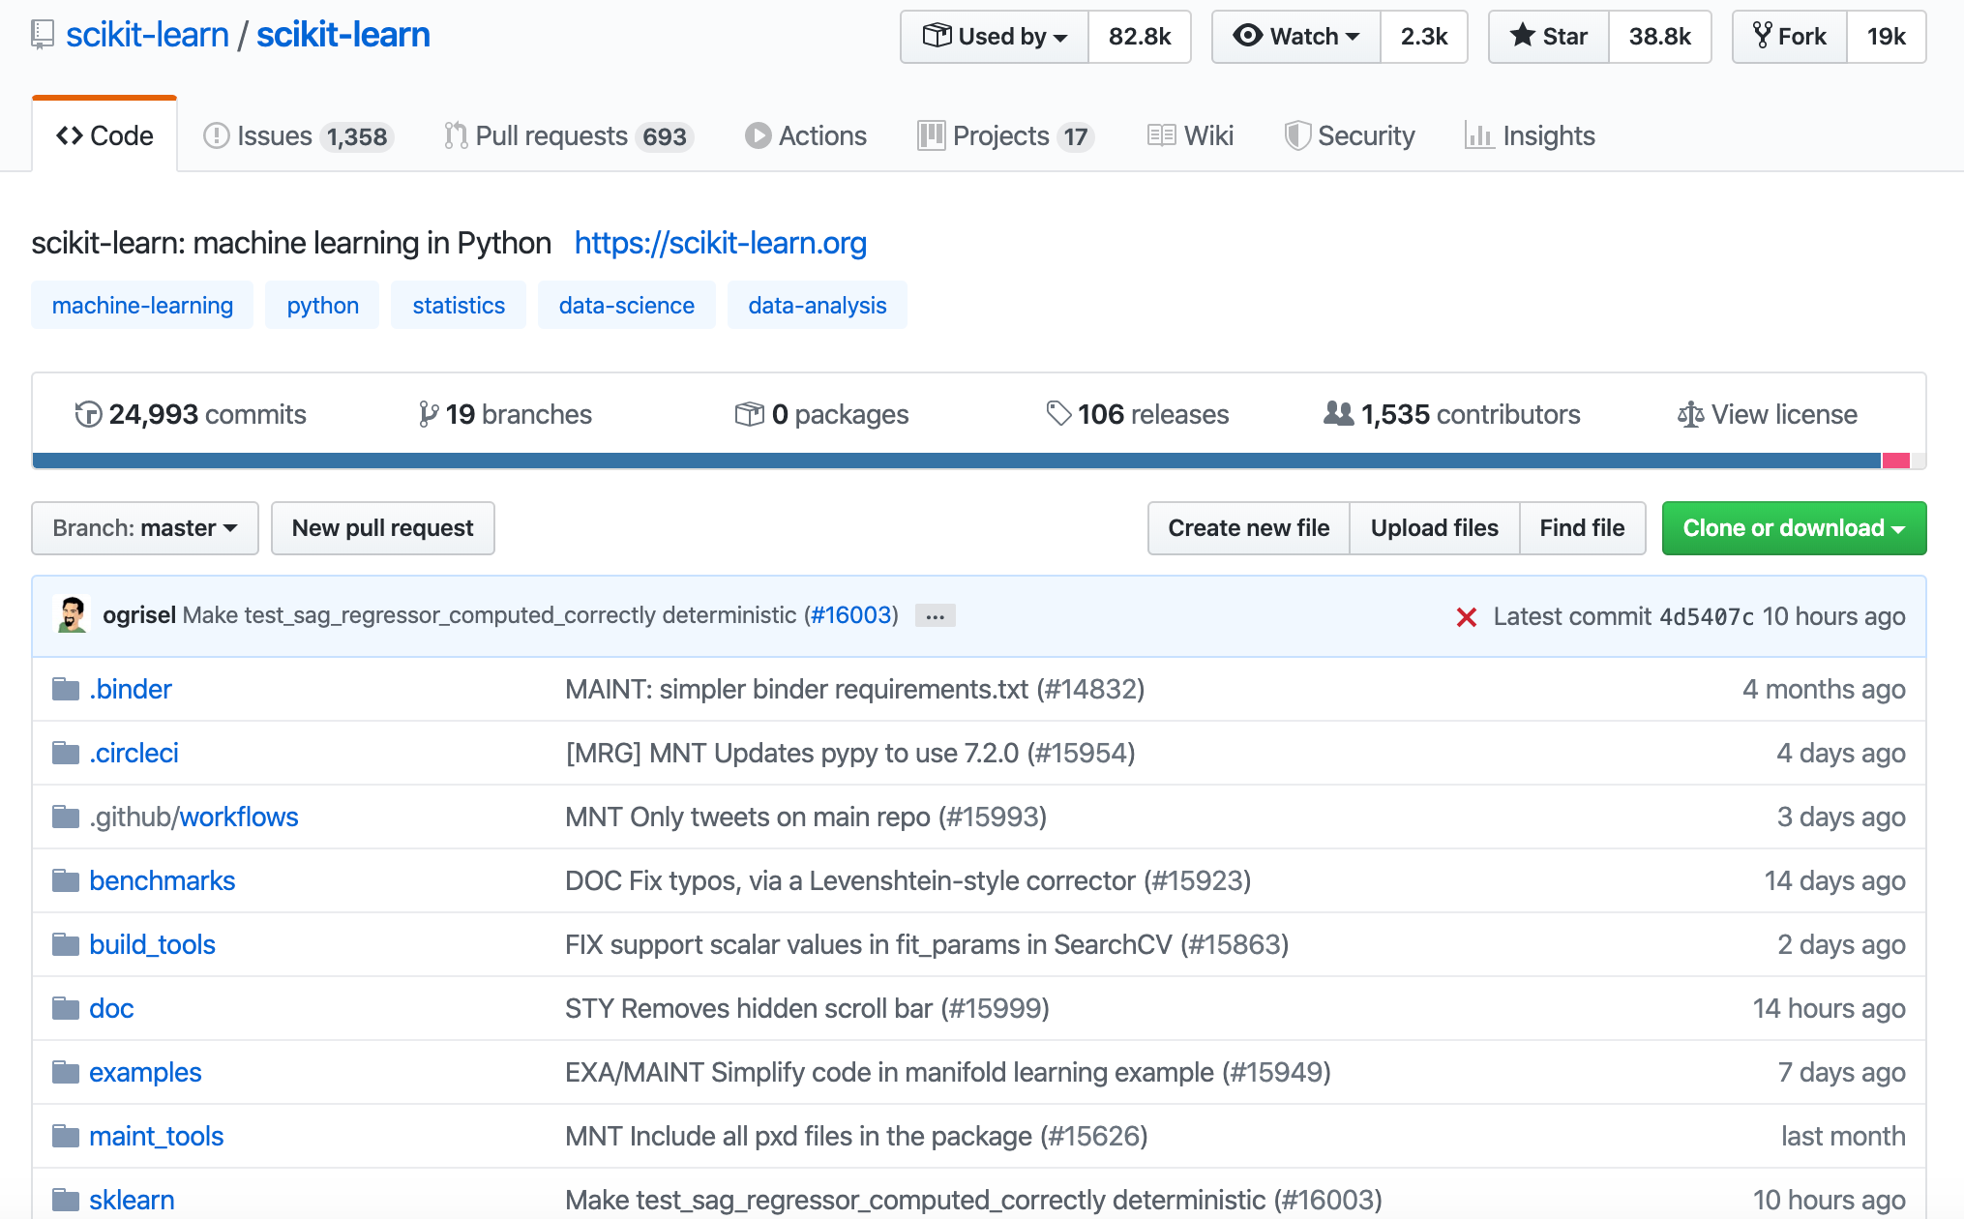Viewport: 1964px width, 1219px height.
Task: Click the folder icon next to .github/workflows
Action: click(x=66, y=817)
